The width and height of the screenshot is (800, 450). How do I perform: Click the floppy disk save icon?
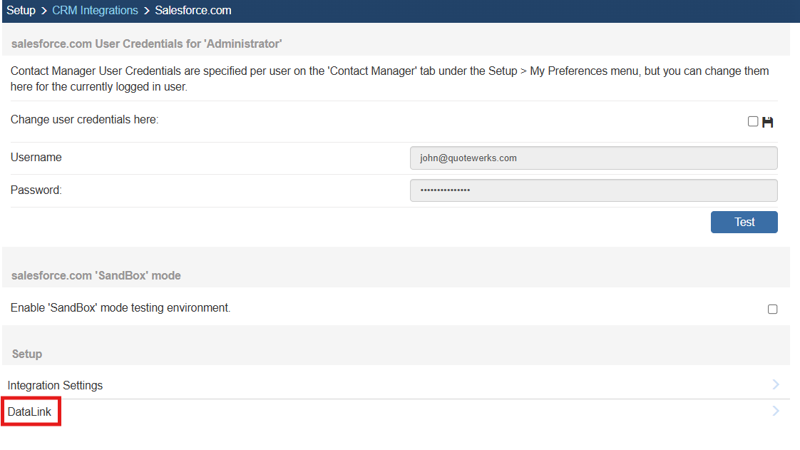pos(768,122)
